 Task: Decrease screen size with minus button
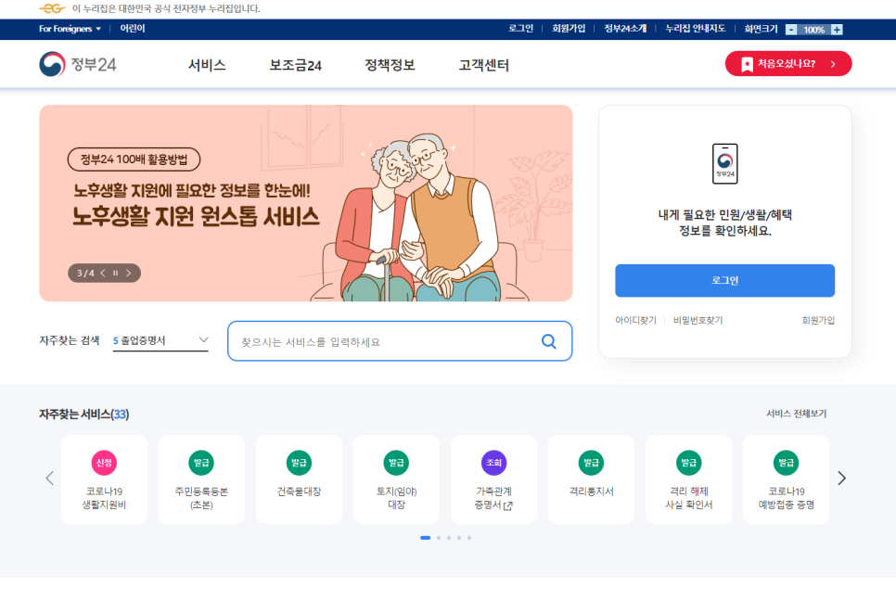791,30
